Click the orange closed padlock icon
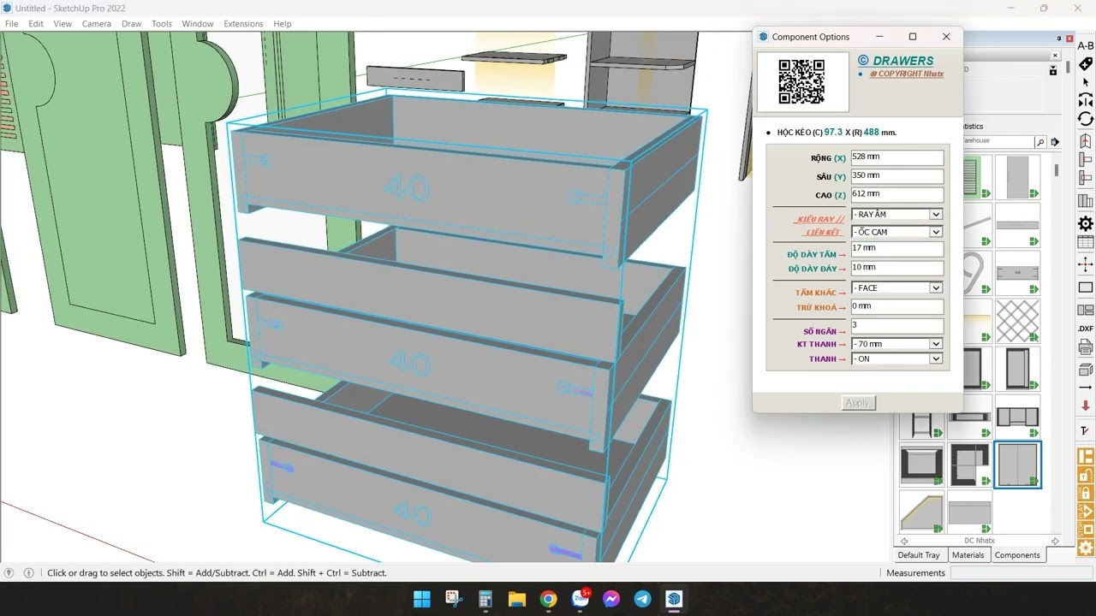This screenshot has width=1096, height=616. pyautogui.click(x=1085, y=494)
